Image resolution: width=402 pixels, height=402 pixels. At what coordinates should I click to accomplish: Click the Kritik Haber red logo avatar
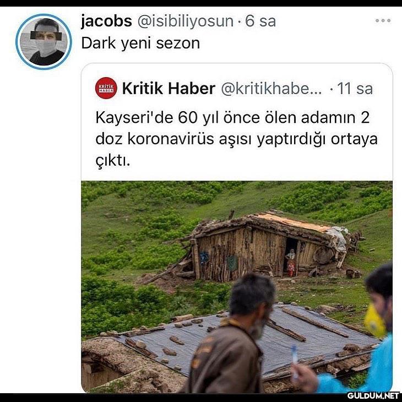[x=106, y=88]
